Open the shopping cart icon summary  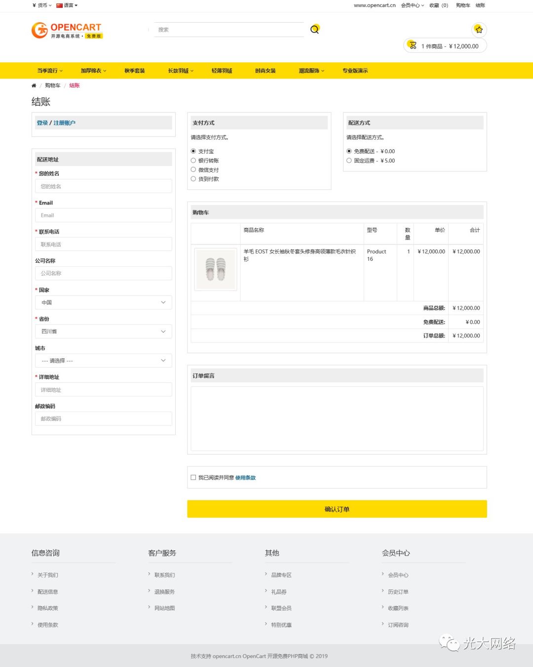(413, 45)
